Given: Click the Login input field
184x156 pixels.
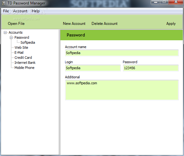Looking at the screenshot, I should point(93,68).
